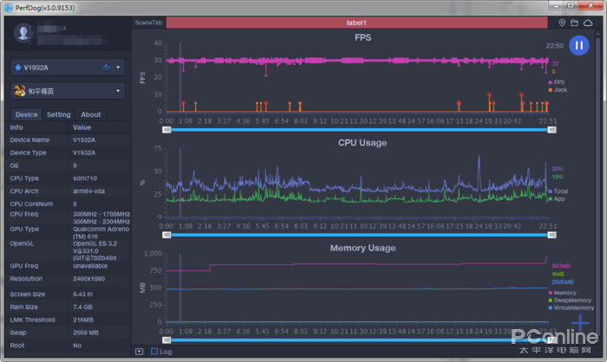The width and height of the screenshot is (607, 362).
Task: Pause recording with the blue pause button
Action: [x=578, y=45]
